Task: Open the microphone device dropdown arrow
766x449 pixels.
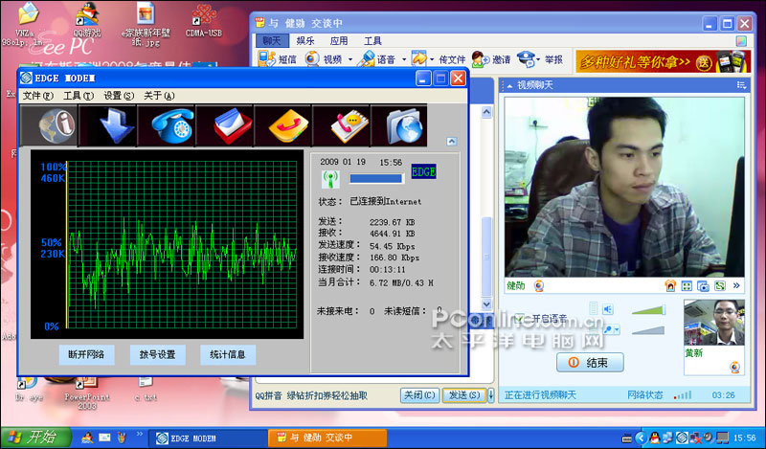Action: pyautogui.click(x=617, y=330)
